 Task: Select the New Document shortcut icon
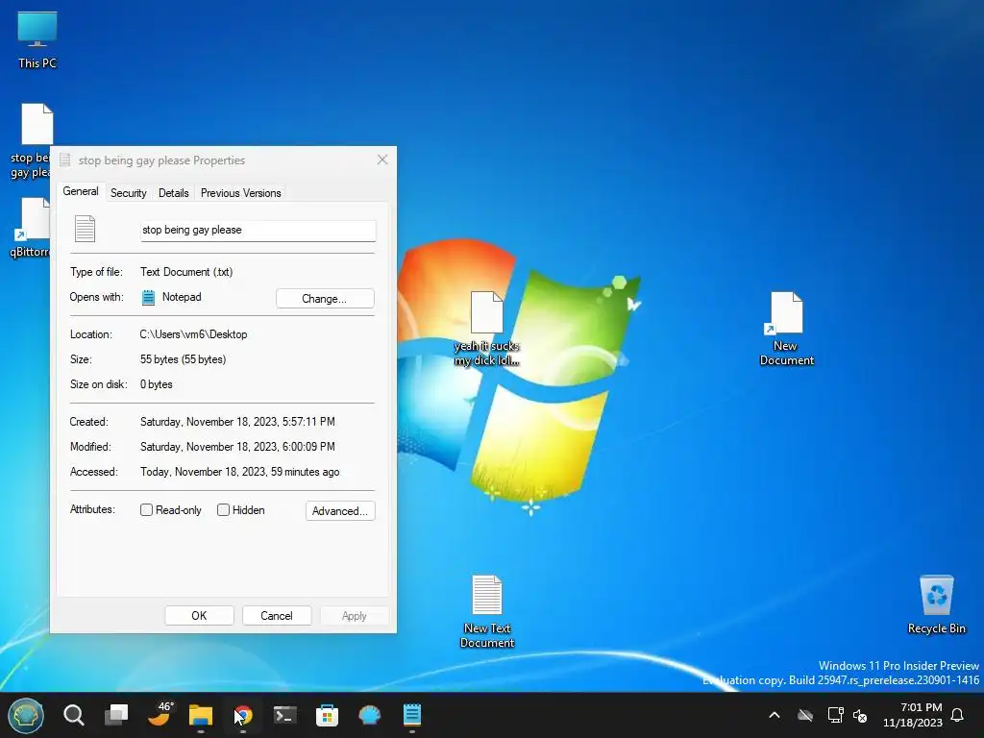(x=786, y=329)
